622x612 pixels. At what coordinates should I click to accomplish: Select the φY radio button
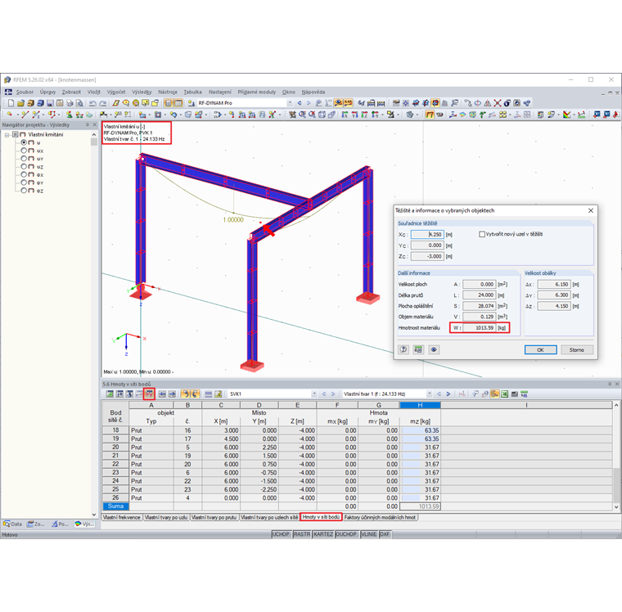coord(24,182)
